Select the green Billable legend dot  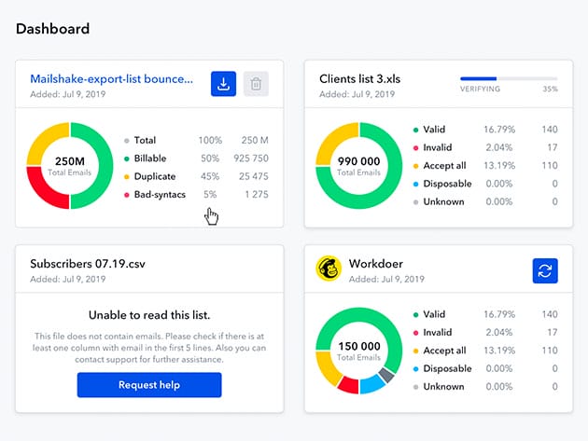(126, 158)
